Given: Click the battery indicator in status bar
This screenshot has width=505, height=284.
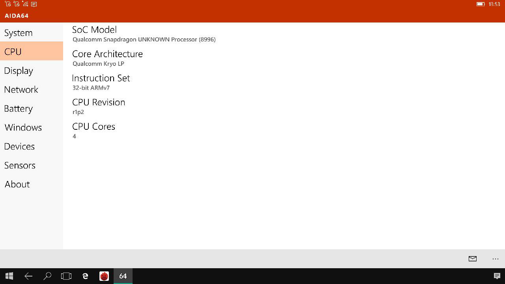Looking at the screenshot, I should click(481, 4).
